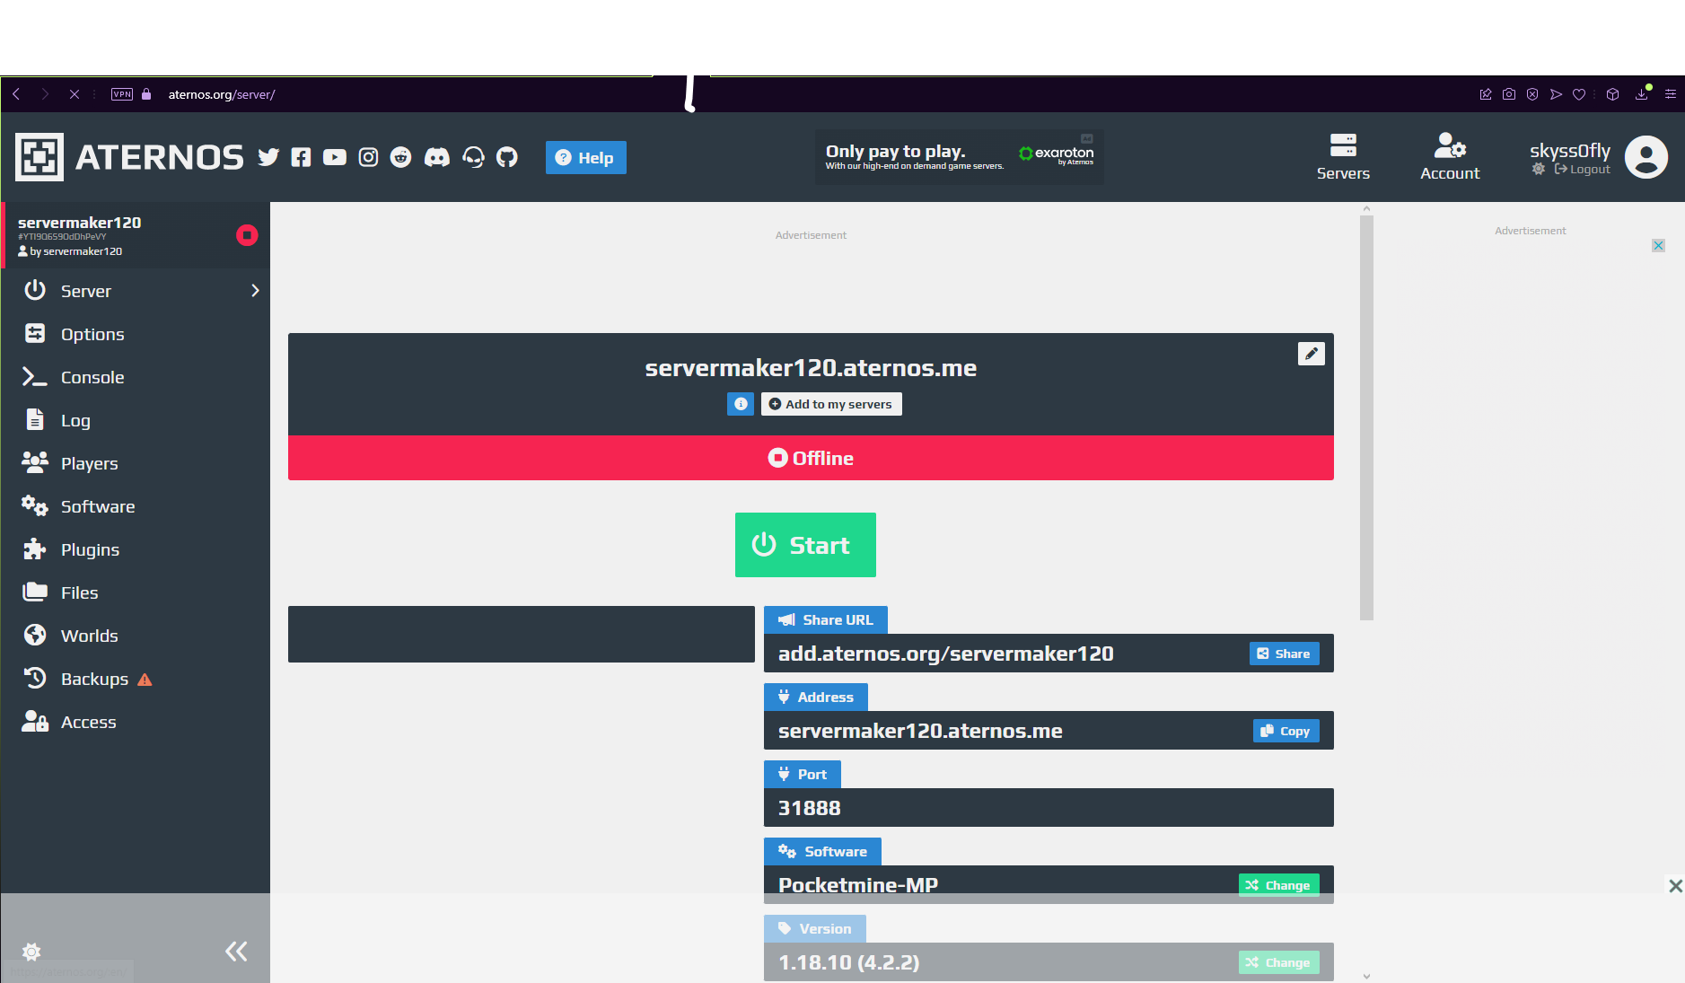Change the server version 1.18.10
1685x983 pixels.
[1278, 962]
